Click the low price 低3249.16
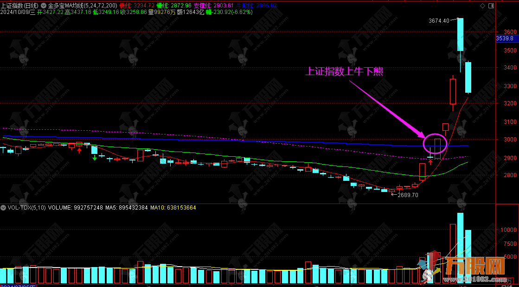The image size is (519, 287). click(x=106, y=12)
